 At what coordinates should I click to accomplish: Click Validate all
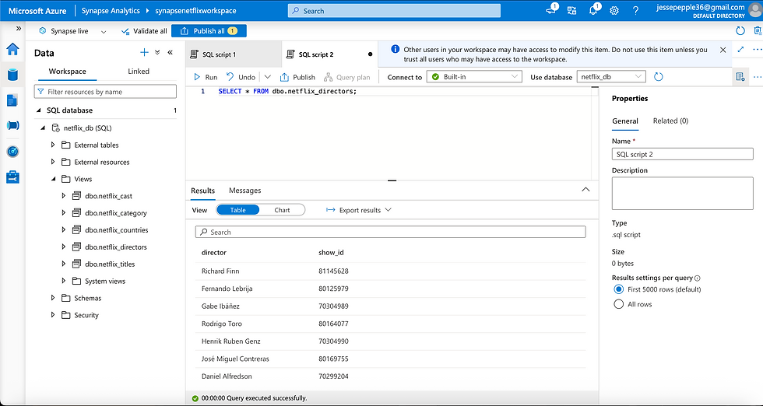coord(144,30)
